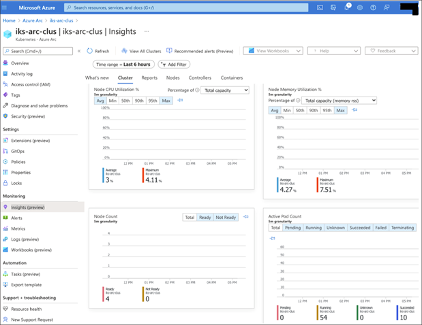Expand View Workbooks dropdown
The height and width of the screenshot is (325, 422).
(273, 51)
